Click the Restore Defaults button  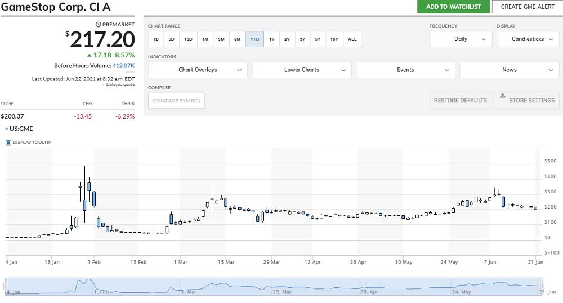click(461, 101)
